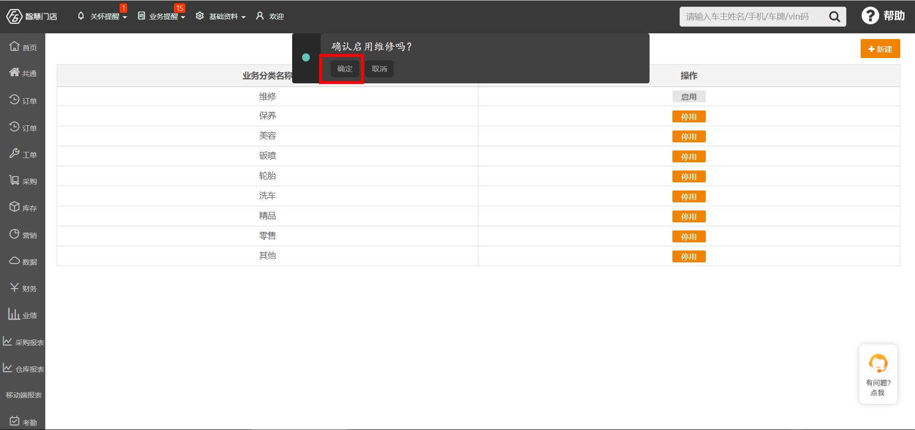
Task: Click 停用 for the 精品 row
Action: click(x=689, y=217)
